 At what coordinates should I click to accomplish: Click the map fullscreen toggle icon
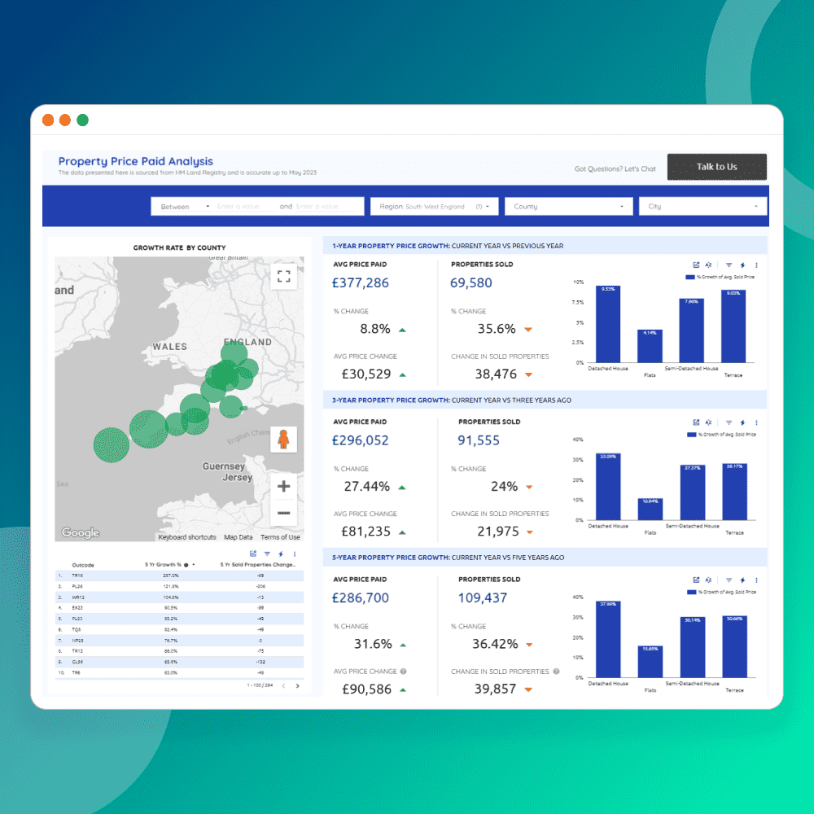[283, 276]
